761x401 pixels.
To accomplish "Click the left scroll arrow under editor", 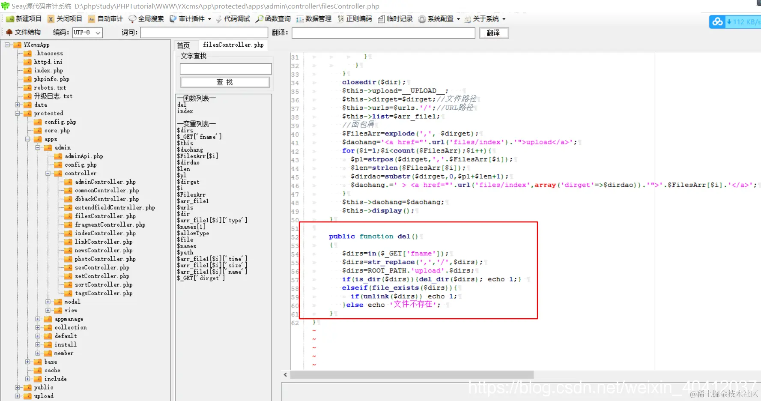I will 285,374.
